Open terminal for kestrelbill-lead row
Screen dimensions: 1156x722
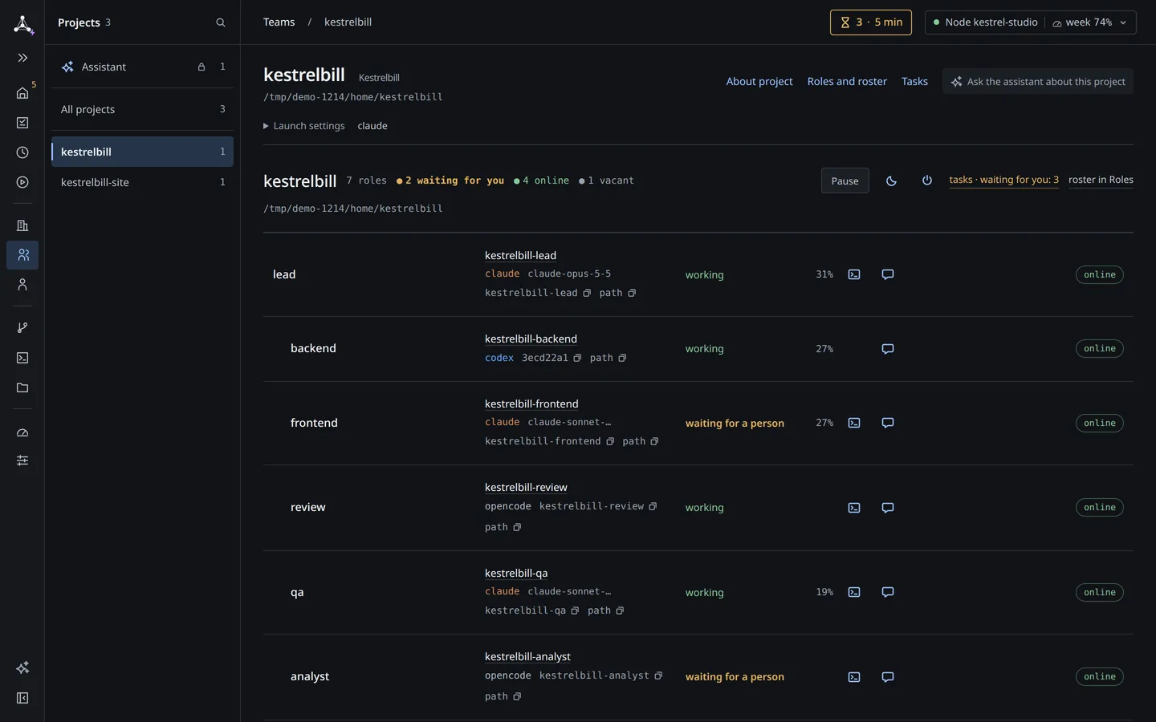click(x=854, y=274)
